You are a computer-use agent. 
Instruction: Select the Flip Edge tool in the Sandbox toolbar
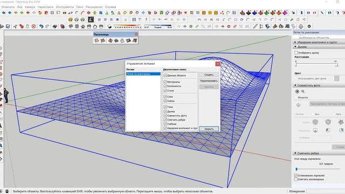pos(135,40)
